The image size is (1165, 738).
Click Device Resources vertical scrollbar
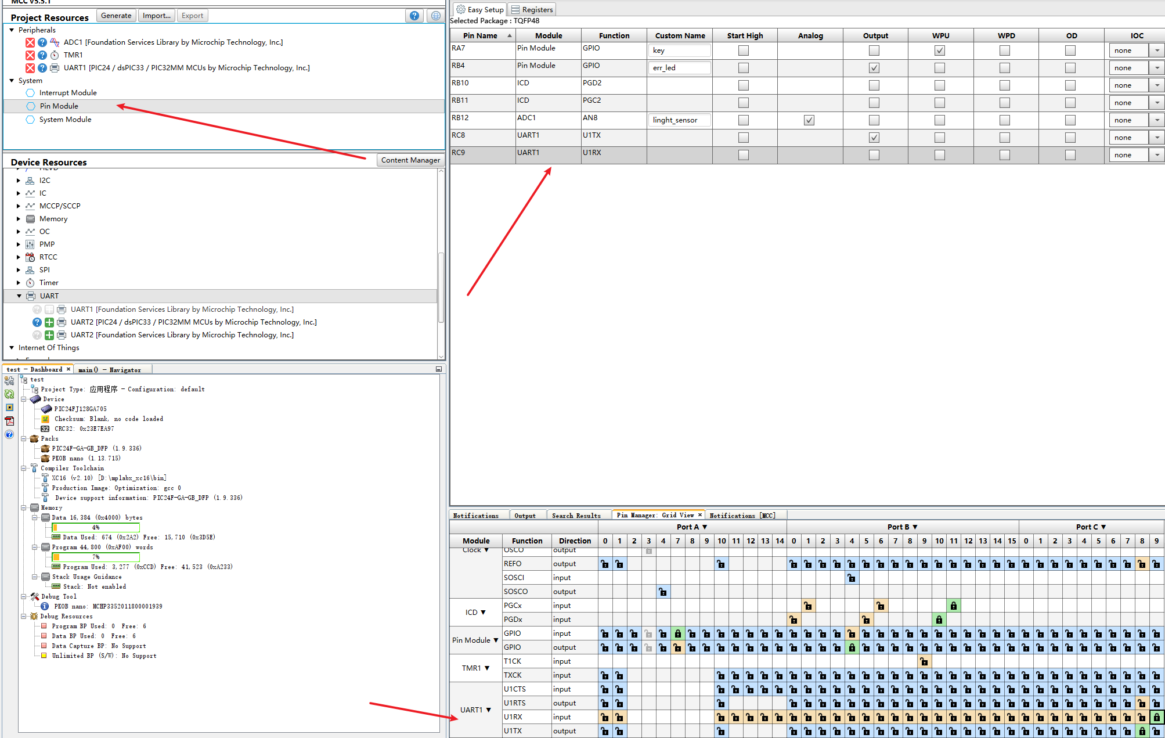point(441,287)
